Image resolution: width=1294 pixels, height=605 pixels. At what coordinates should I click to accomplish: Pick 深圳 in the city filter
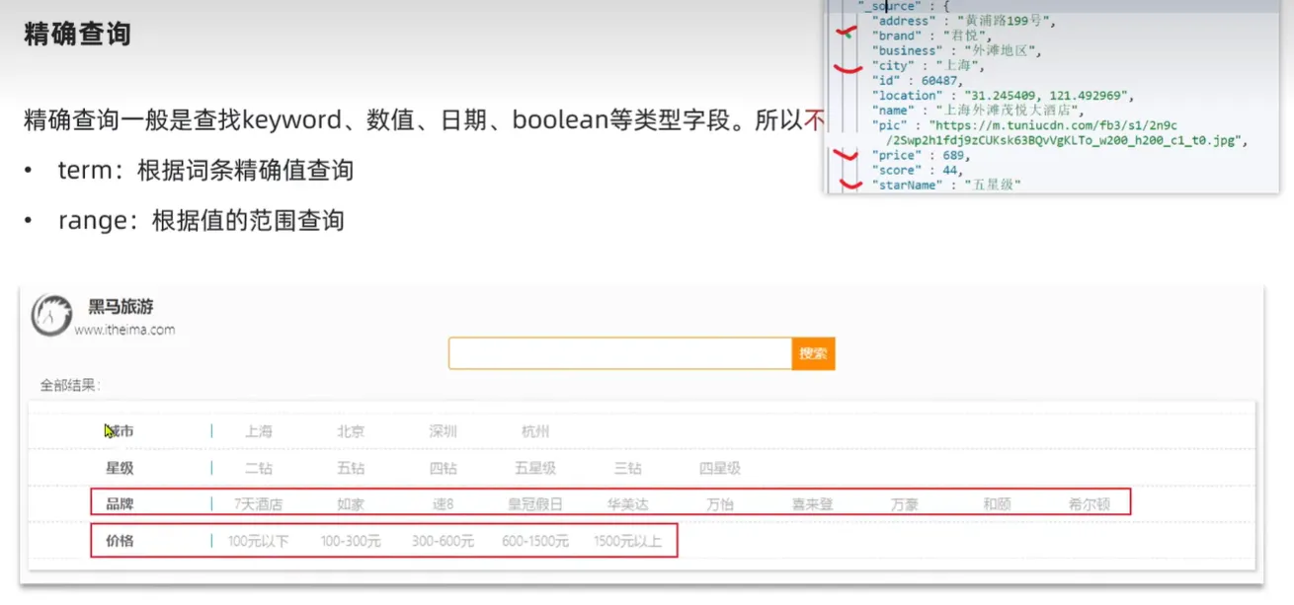pyautogui.click(x=443, y=431)
